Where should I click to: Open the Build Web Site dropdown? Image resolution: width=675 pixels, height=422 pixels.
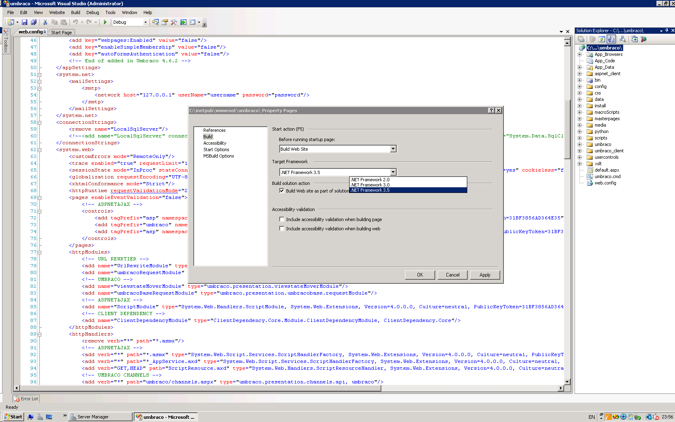[x=393, y=149]
